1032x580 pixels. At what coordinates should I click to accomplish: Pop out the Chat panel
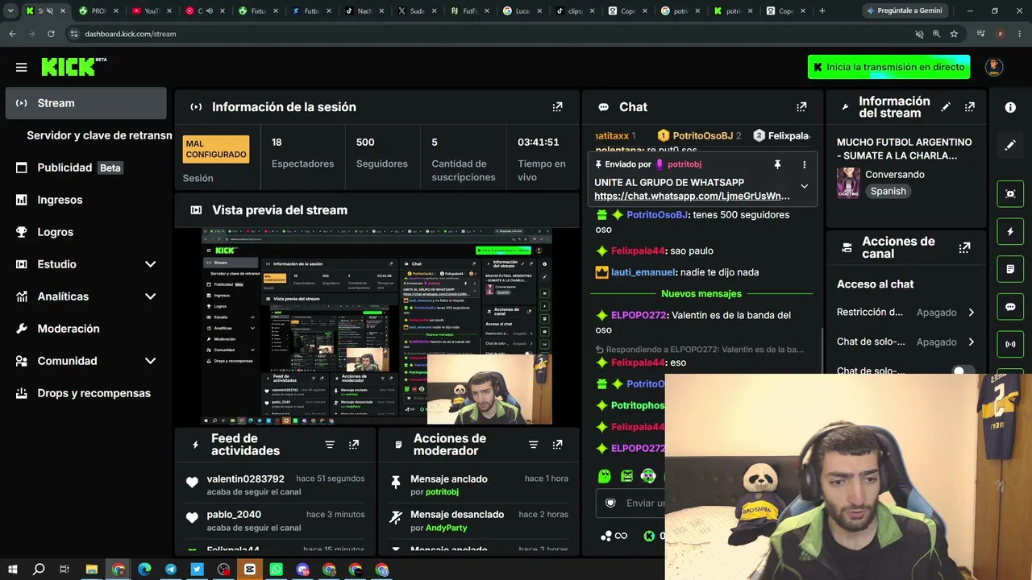point(801,107)
